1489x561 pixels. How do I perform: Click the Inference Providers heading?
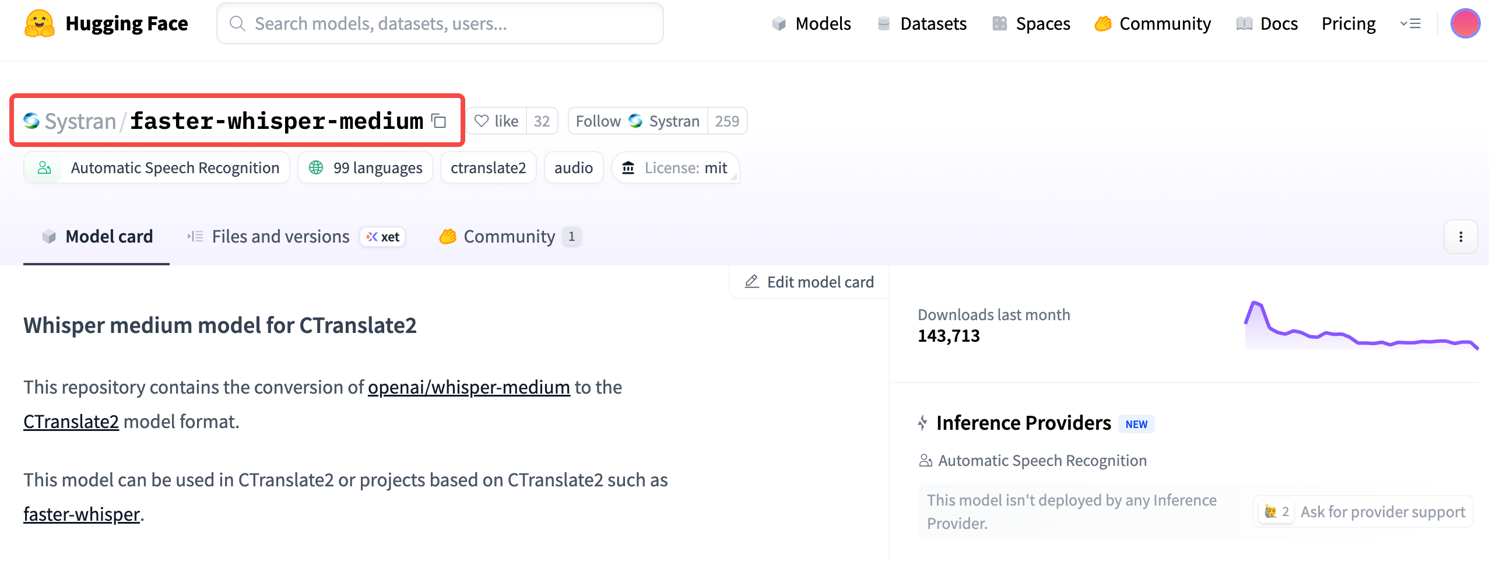1024,423
